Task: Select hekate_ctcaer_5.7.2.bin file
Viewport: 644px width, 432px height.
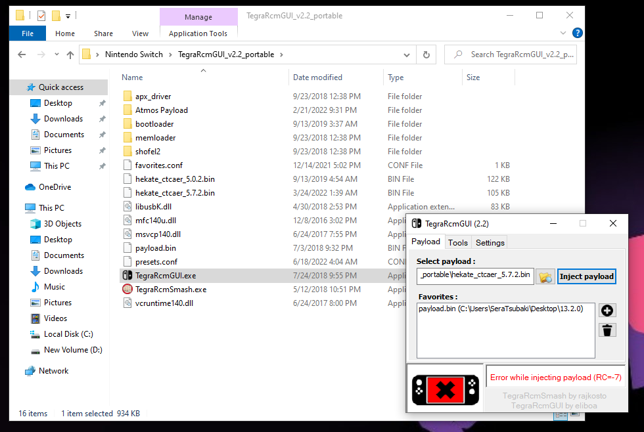Action: (175, 193)
